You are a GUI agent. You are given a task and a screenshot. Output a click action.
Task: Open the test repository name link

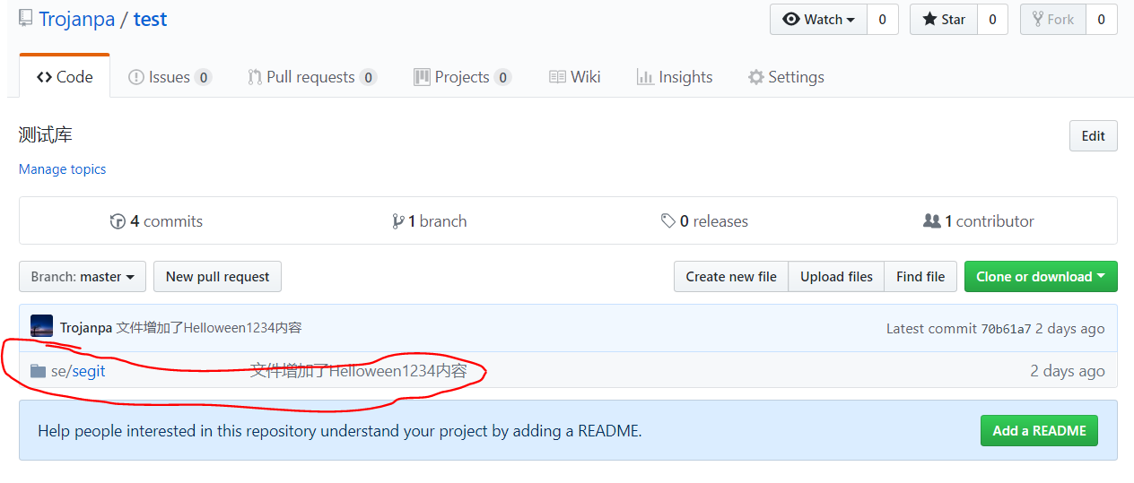tap(151, 19)
